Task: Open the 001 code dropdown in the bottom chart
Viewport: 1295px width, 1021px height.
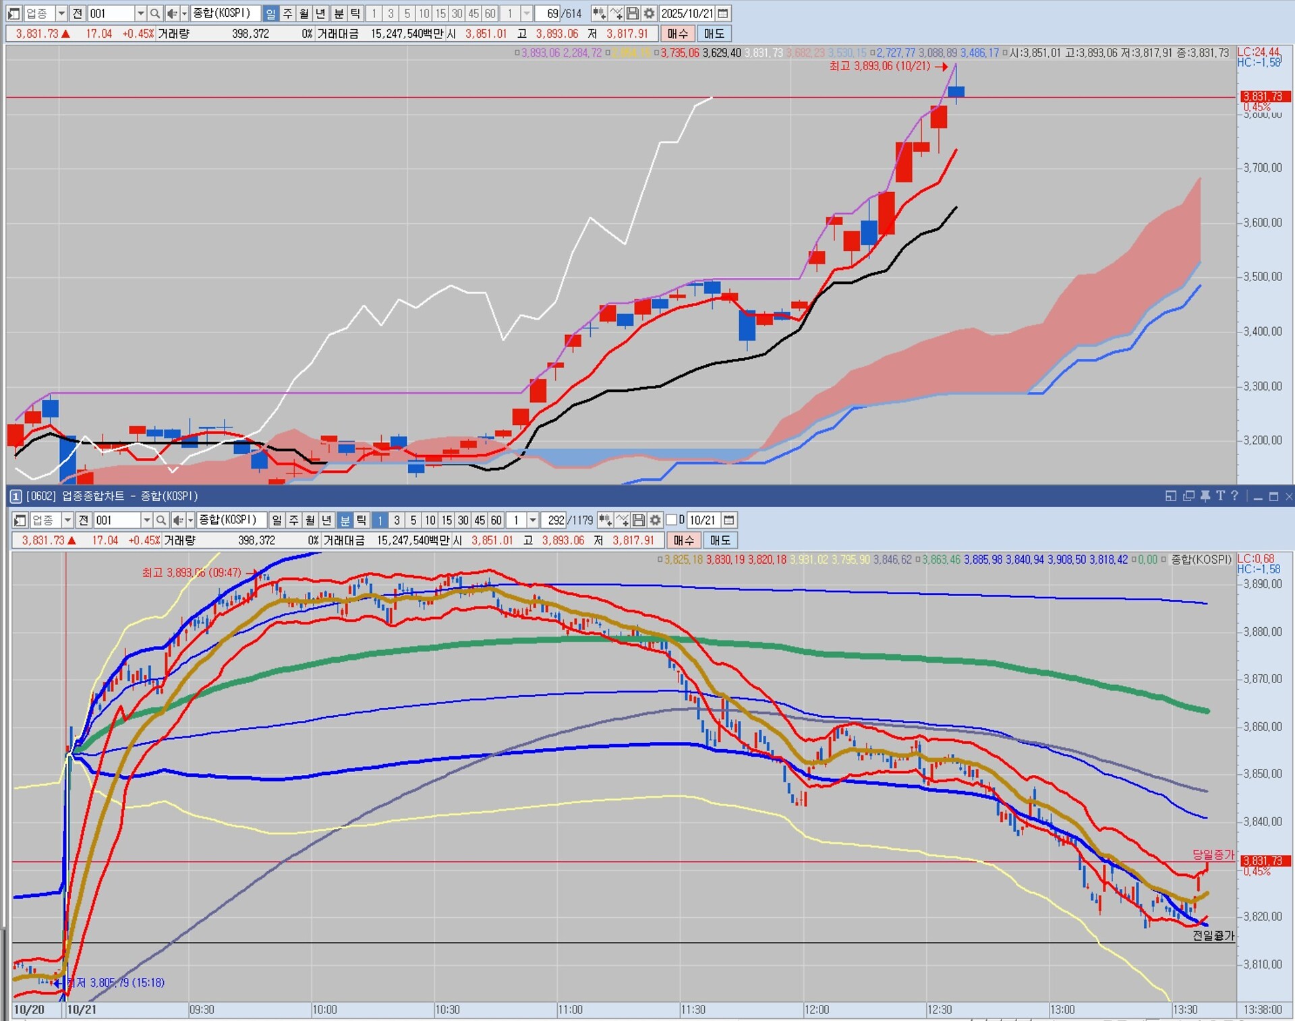Action: pos(146,520)
